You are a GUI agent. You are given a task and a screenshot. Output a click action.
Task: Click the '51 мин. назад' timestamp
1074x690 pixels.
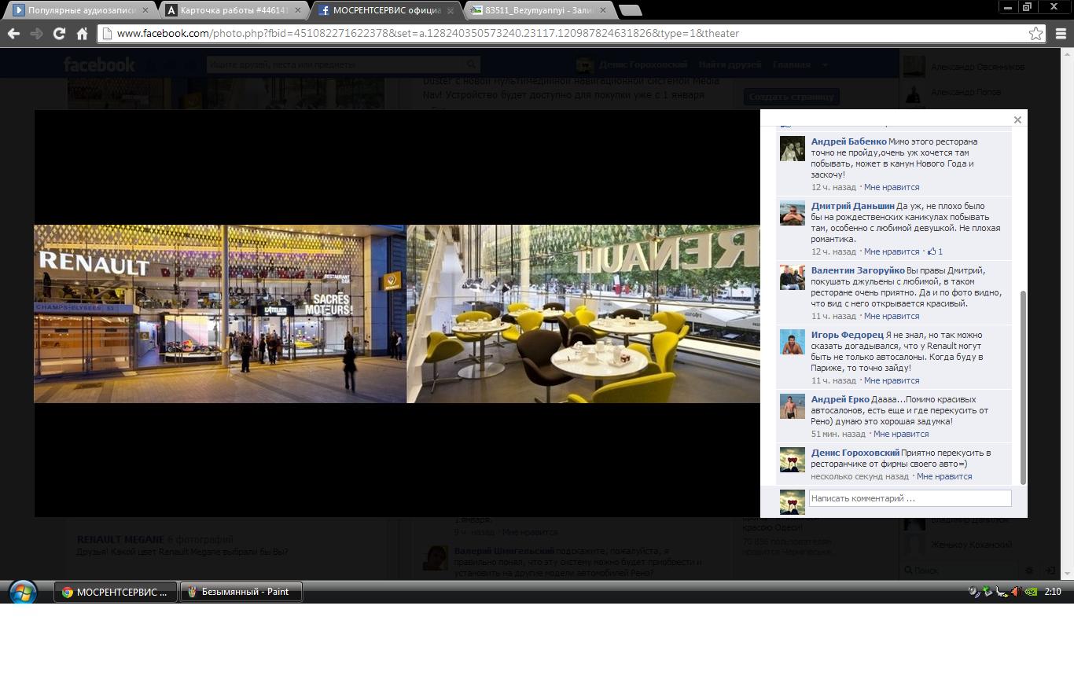coord(838,434)
